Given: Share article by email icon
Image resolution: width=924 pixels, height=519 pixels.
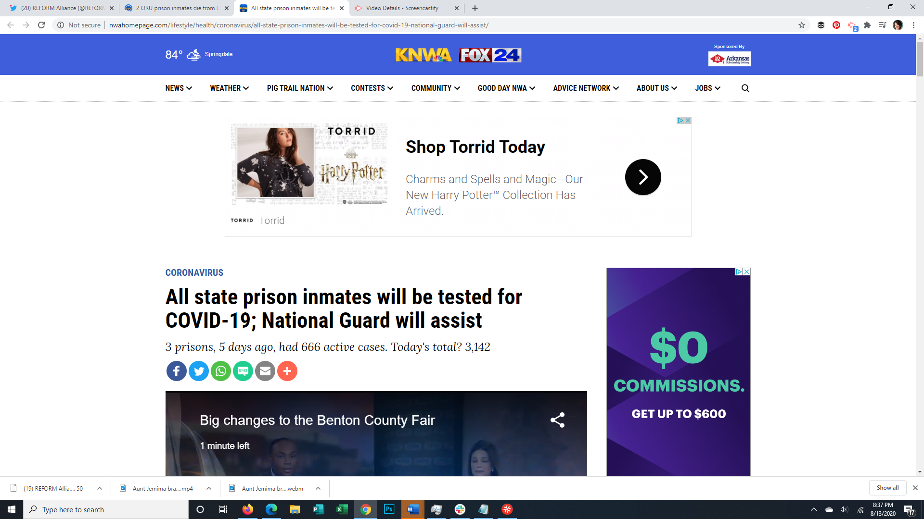Looking at the screenshot, I should 265,371.
